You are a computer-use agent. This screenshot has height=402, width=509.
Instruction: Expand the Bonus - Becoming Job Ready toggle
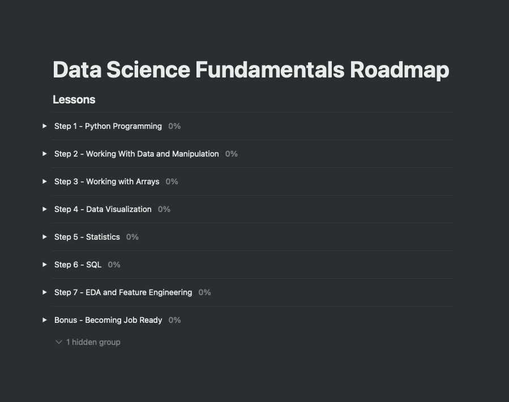45,319
